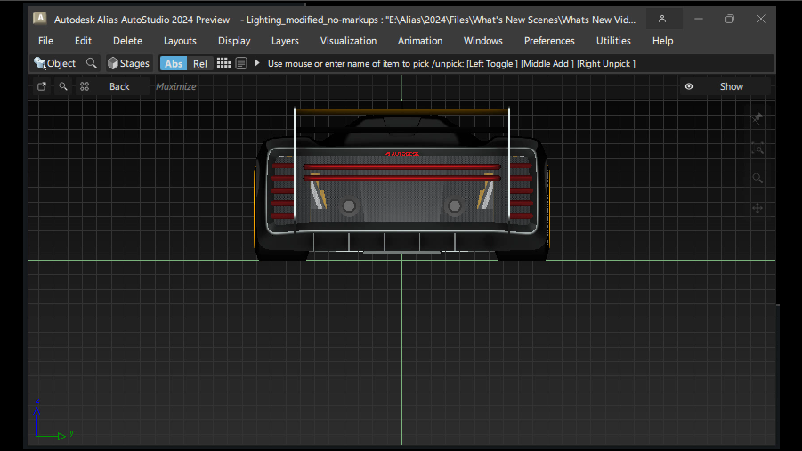Switch to Rel relative coordinate mode

click(200, 63)
